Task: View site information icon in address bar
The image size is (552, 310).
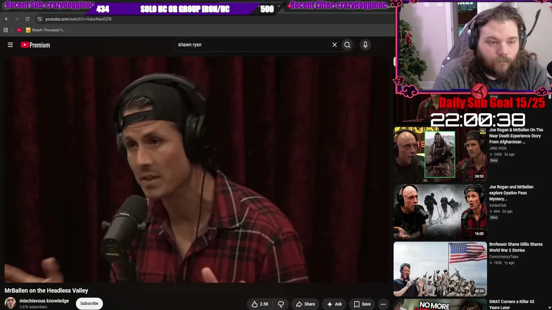Action: [39, 19]
